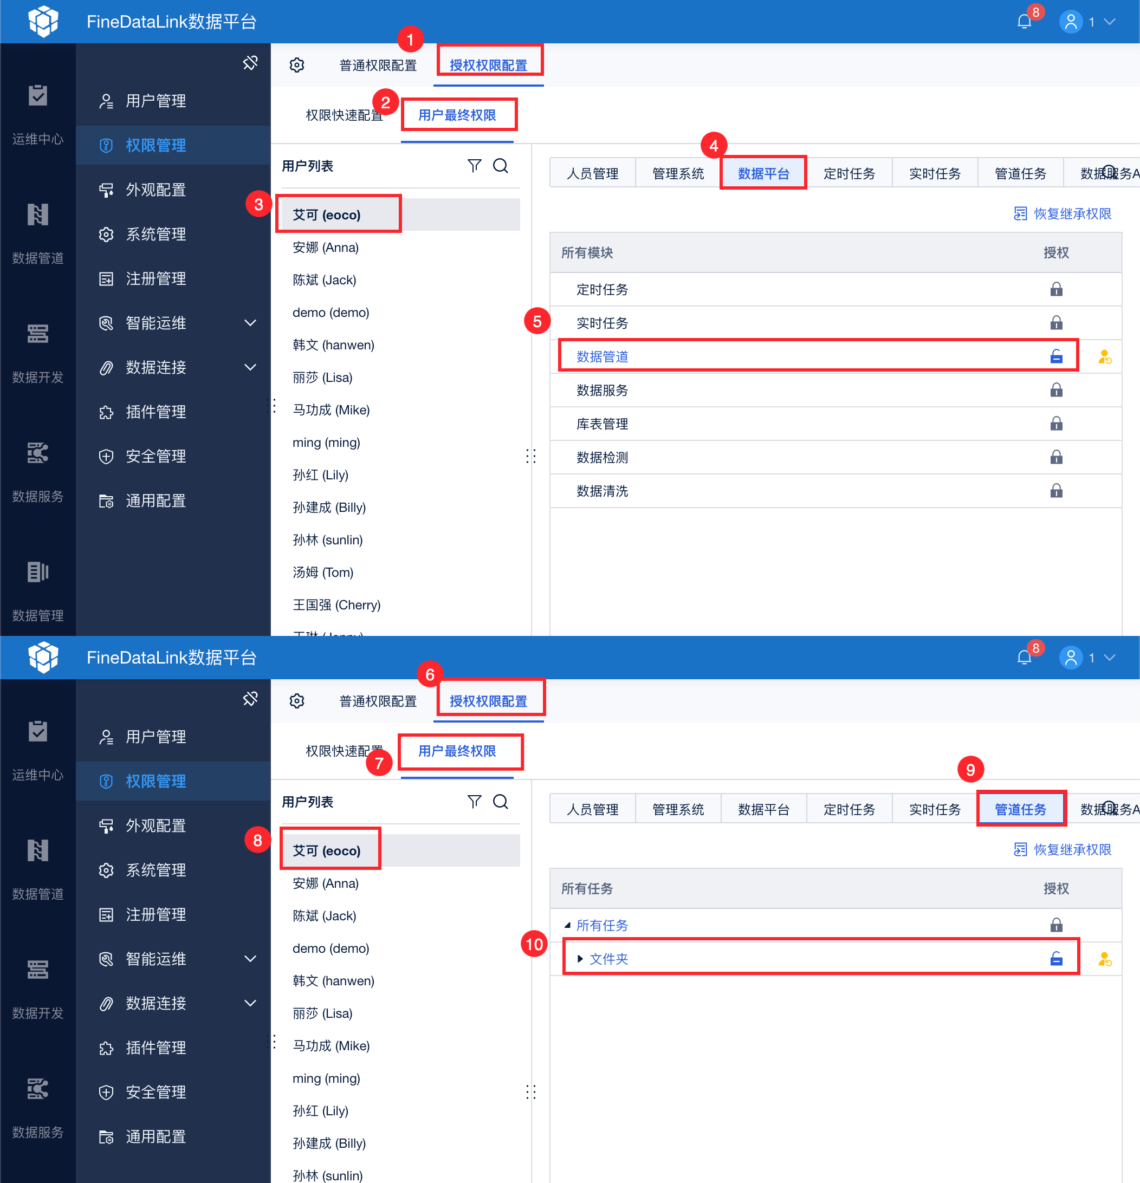Image resolution: width=1140 pixels, height=1183 pixels.
Task: Collapse the 所有任务 tree node triangle
Action: (567, 925)
